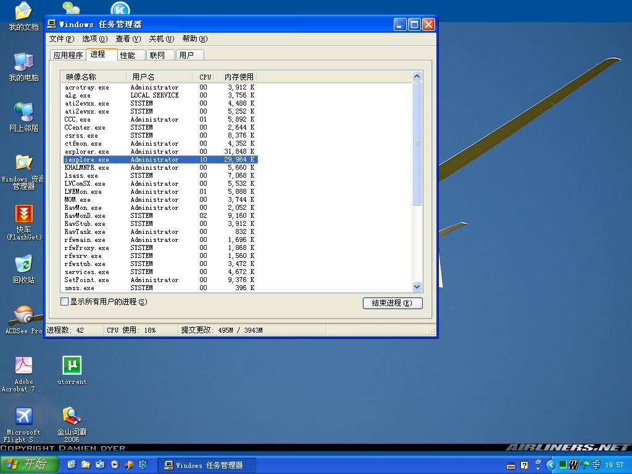Open the 我的文档 desktop icon
The height and width of the screenshot is (474, 632).
tap(23, 15)
